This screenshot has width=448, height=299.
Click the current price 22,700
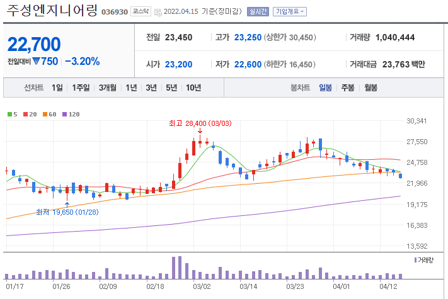click(34, 44)
